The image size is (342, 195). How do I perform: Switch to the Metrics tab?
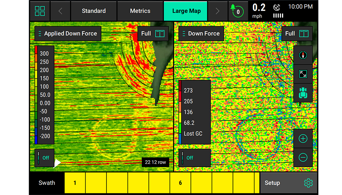tap(140, 11)
